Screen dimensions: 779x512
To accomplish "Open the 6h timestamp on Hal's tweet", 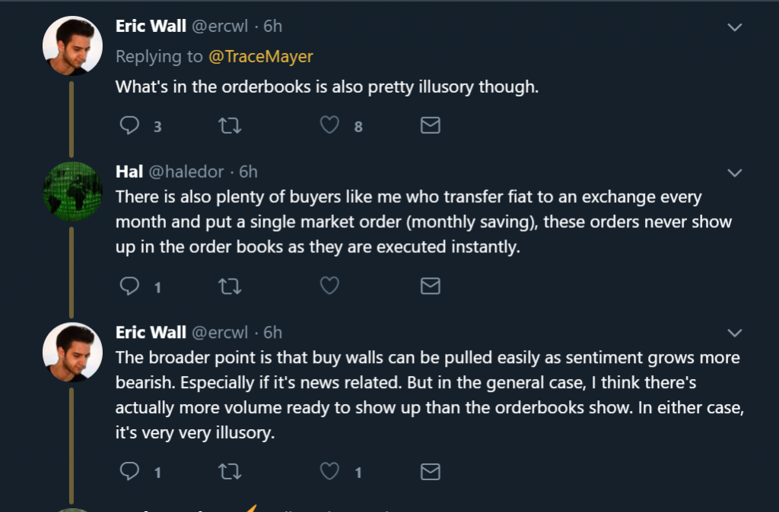I will coord(248,172).
